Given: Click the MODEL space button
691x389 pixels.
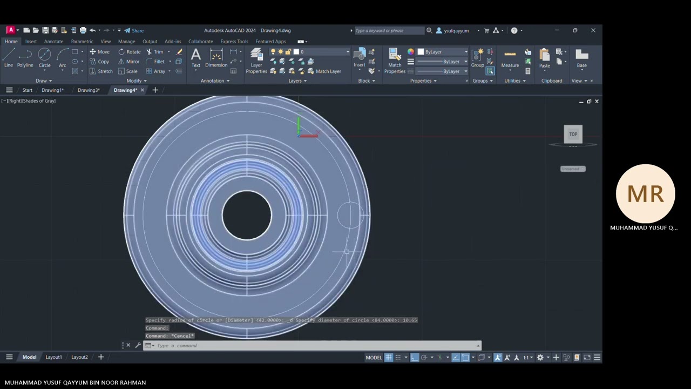Looking at the screenshot, I should 374,357.
